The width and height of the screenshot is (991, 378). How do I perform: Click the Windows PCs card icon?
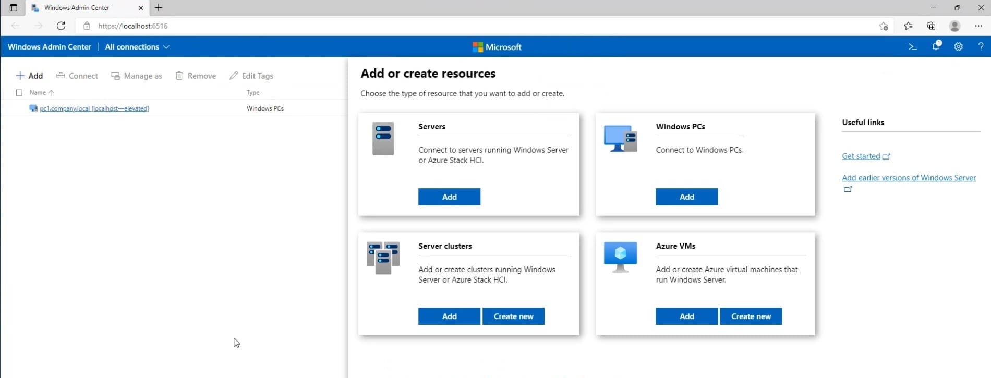620,138
